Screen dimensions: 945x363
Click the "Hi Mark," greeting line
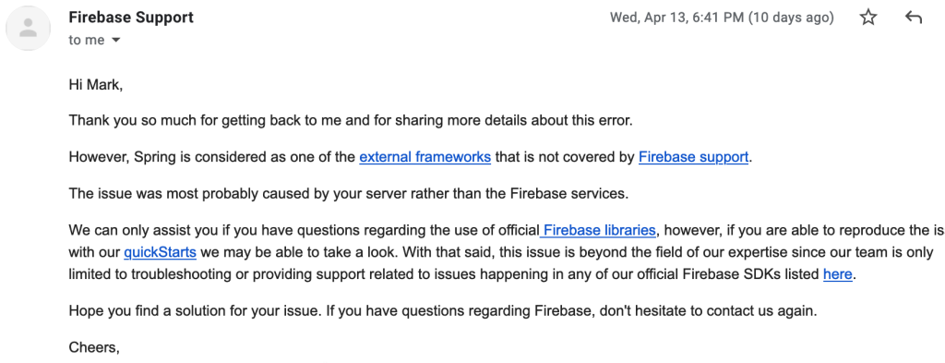coord(96,86)
